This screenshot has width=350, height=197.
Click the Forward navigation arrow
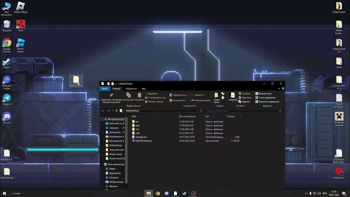click(x=108, y=111)
